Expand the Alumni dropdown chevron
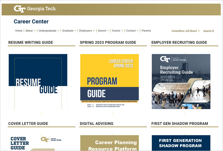This screenshot has height=151, width=223. (108, 31)
